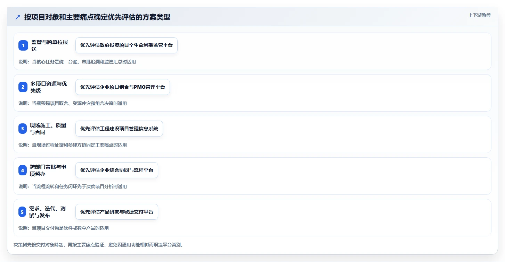The height and width of the screenshot is (262, 505).
Task: Click the footer note starting 决策树先按交付对象筛选
Action: click(98, 245)
